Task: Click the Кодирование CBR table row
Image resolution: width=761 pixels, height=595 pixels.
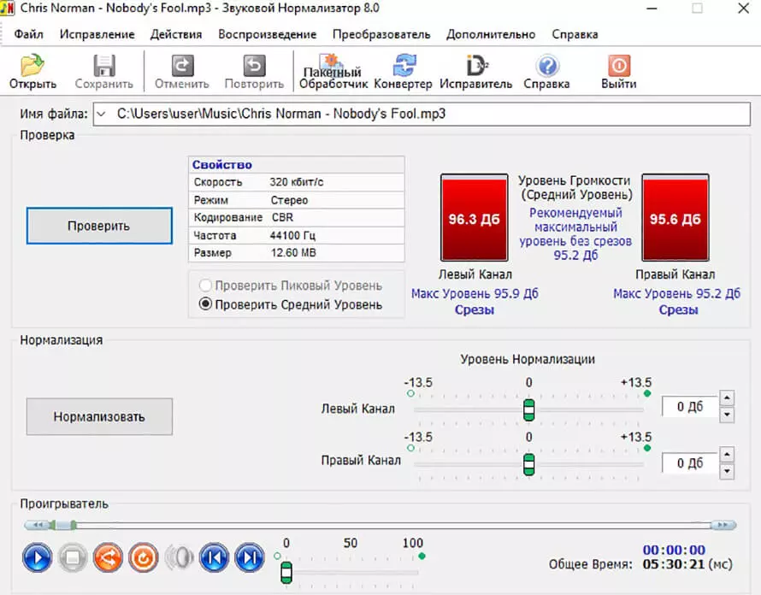Action: point(297,217)
